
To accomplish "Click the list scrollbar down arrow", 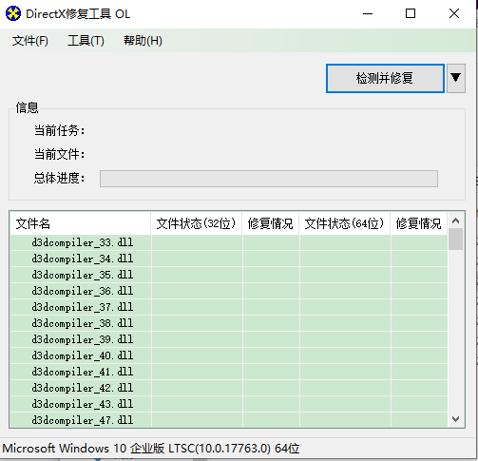I will (x=456, y=419).
